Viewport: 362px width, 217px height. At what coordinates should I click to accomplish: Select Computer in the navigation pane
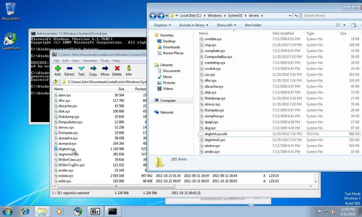coord(168,101)
